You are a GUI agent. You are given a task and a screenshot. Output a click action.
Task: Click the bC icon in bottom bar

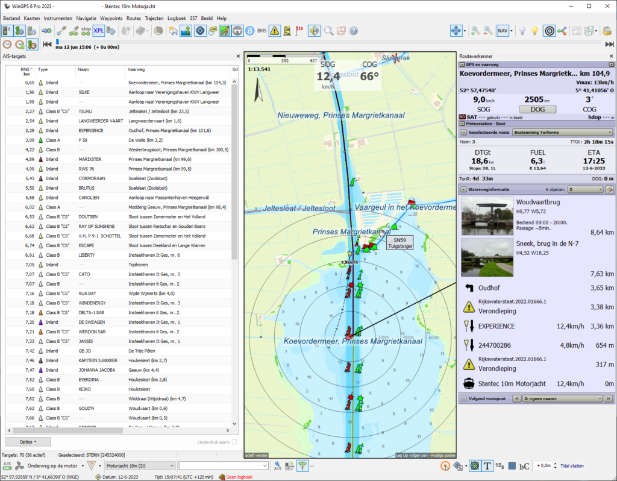(x=524, y=467)
